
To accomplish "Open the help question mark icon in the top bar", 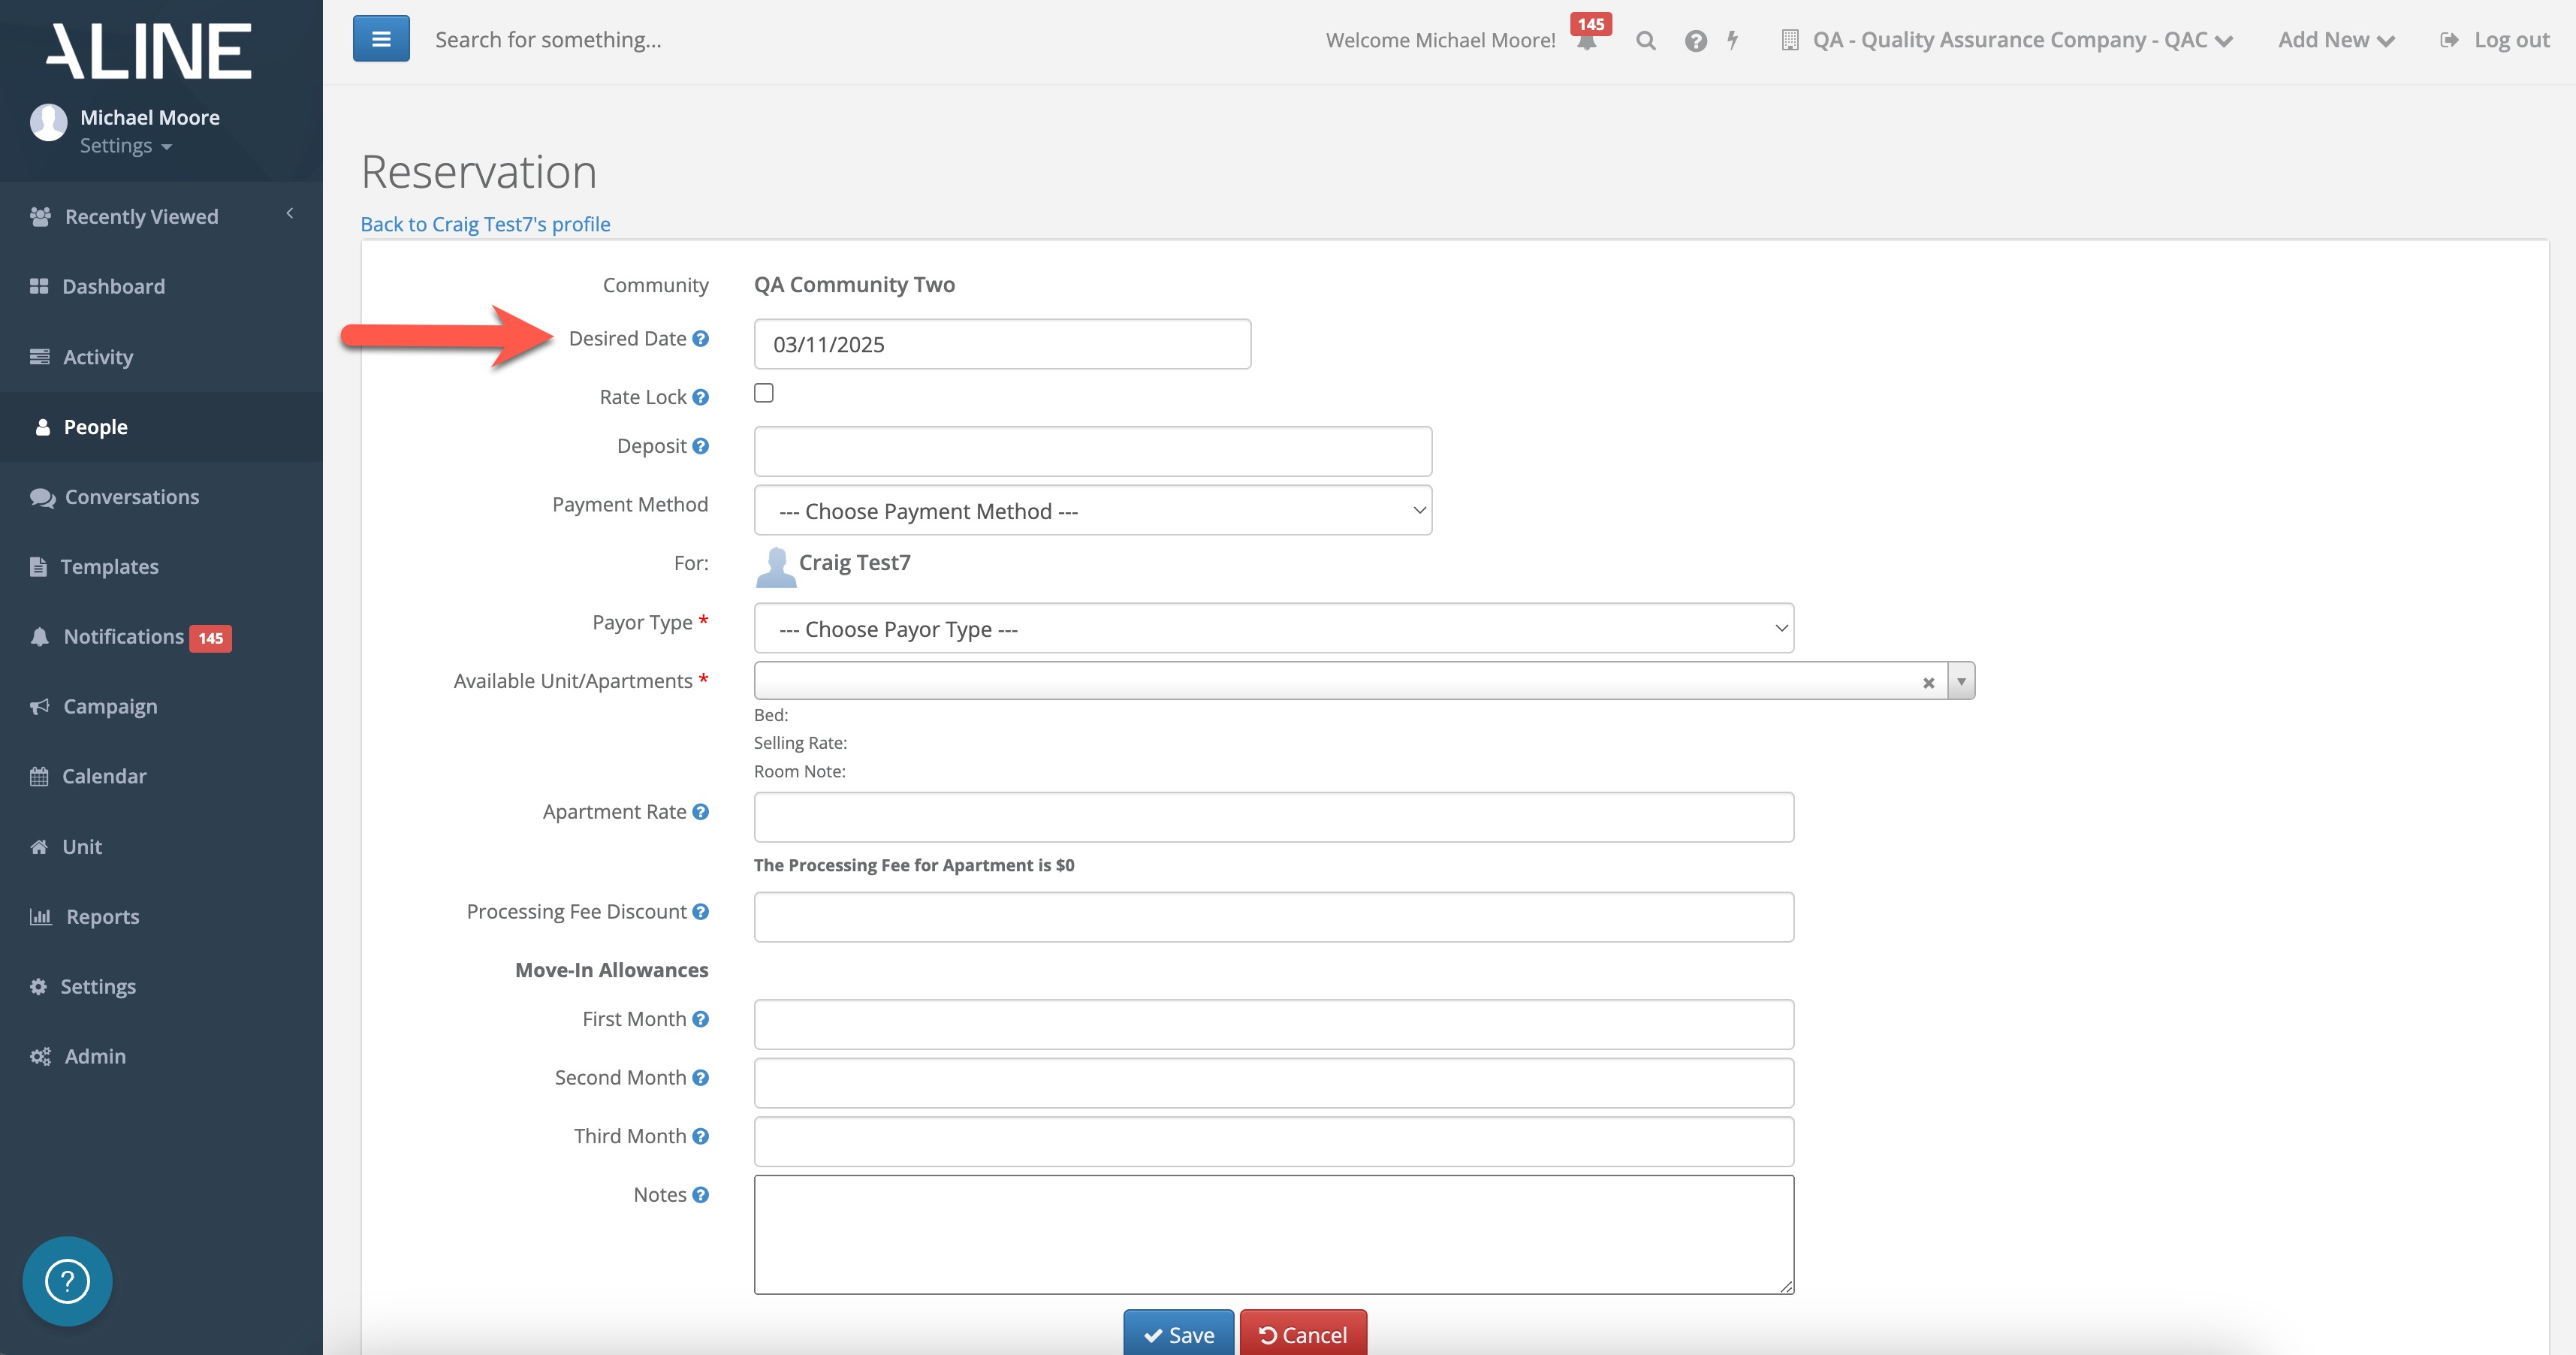I will tap(1695, 41).
